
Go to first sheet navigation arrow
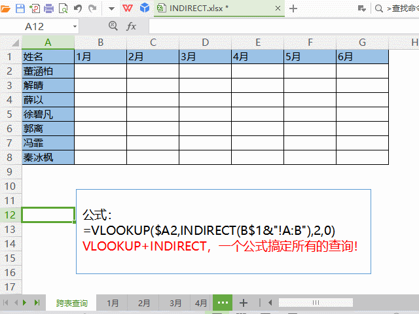(x=6, y=302)
